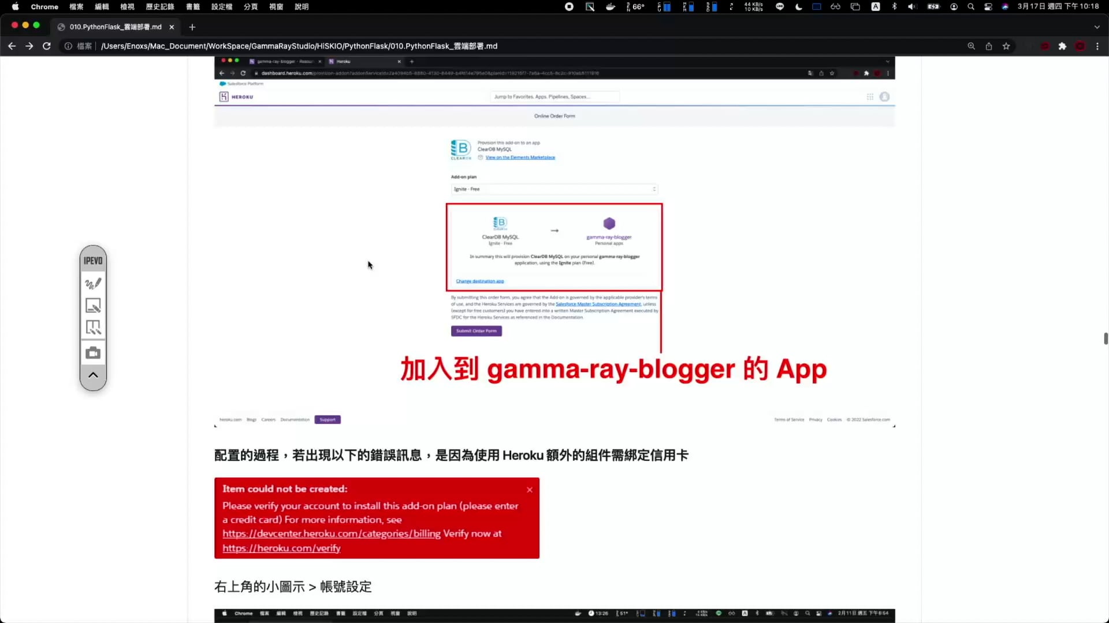Click the page vertical scrollbar thumb

pos(1106,339)
